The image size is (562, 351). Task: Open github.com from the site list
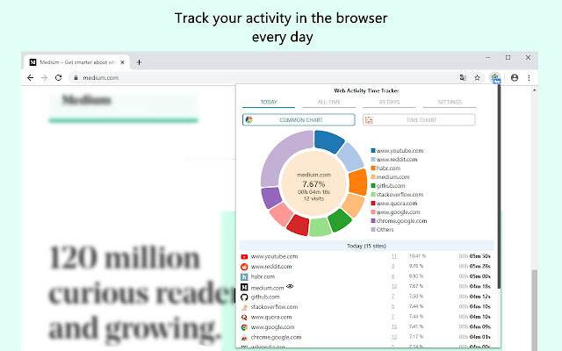click(265, 297)
